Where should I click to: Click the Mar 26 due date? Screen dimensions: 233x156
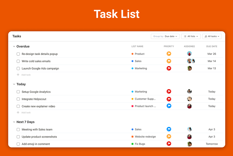pos(212,54)
